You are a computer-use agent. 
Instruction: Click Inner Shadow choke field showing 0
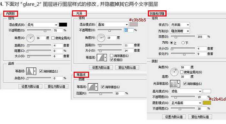(x=58, y=51)
